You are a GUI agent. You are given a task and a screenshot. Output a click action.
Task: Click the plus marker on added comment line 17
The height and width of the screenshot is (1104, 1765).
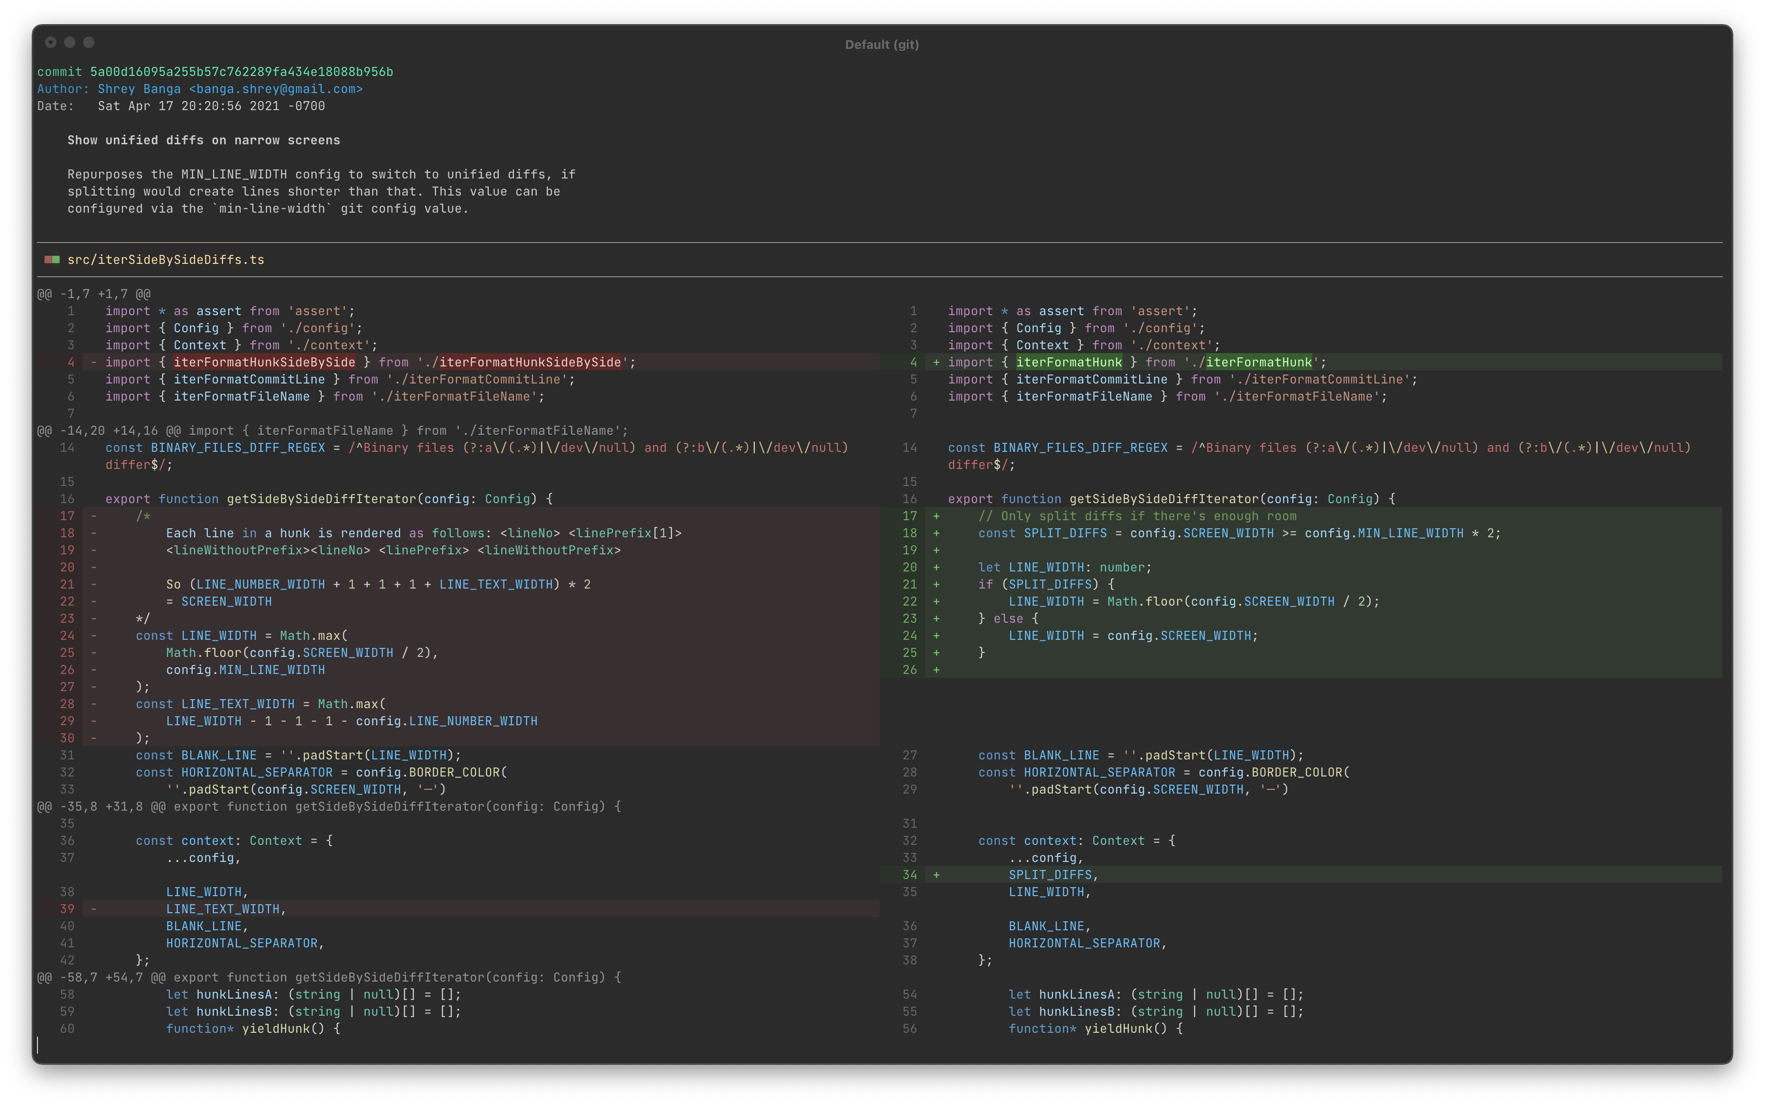coord(936,516)
